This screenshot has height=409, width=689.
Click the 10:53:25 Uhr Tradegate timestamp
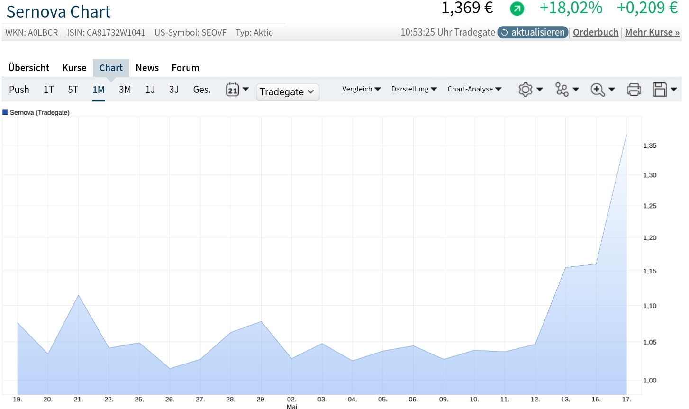click(x=448, y=32)
